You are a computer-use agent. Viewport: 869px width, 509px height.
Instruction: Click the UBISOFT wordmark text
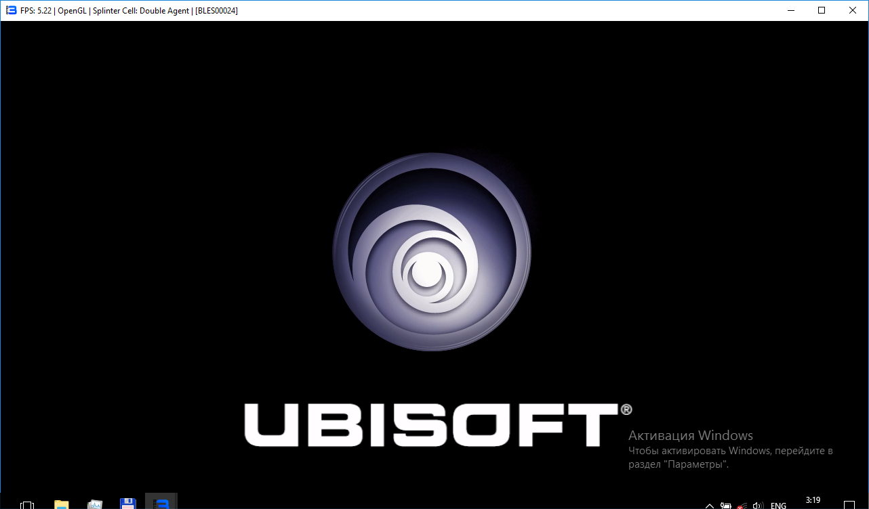pyautogui.click(x=430, y=425)
